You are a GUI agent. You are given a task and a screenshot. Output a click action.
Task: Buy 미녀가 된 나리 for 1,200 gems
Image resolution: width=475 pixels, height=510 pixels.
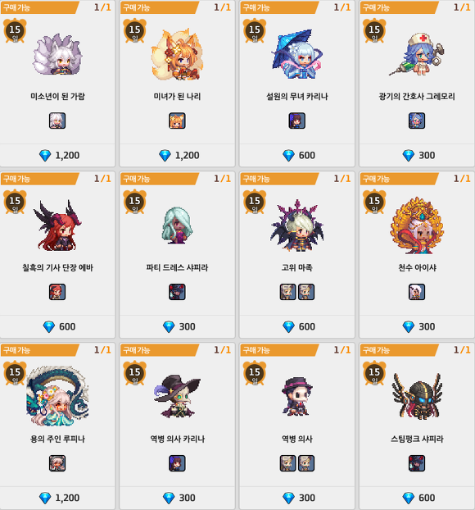click(177, 156)
